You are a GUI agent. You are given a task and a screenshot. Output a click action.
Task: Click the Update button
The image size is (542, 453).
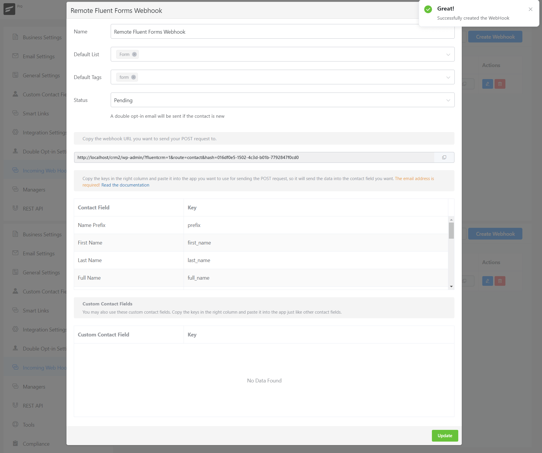pos(445,435)
